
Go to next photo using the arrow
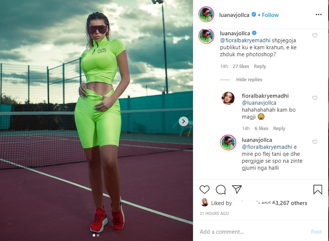tap(183, 121)
